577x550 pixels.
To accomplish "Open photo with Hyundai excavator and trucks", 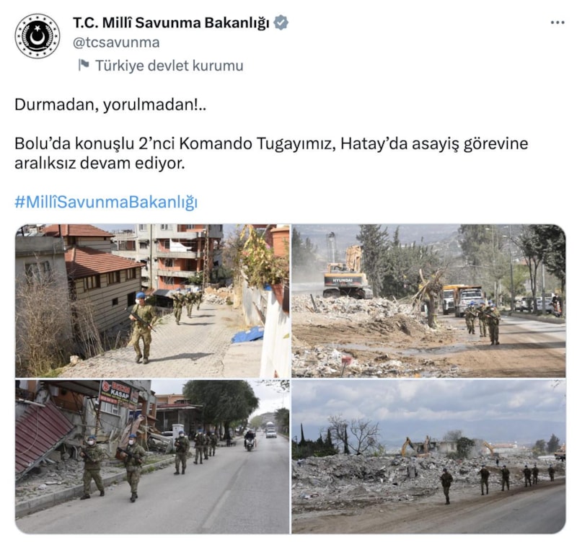I will [x=428, y=301].
